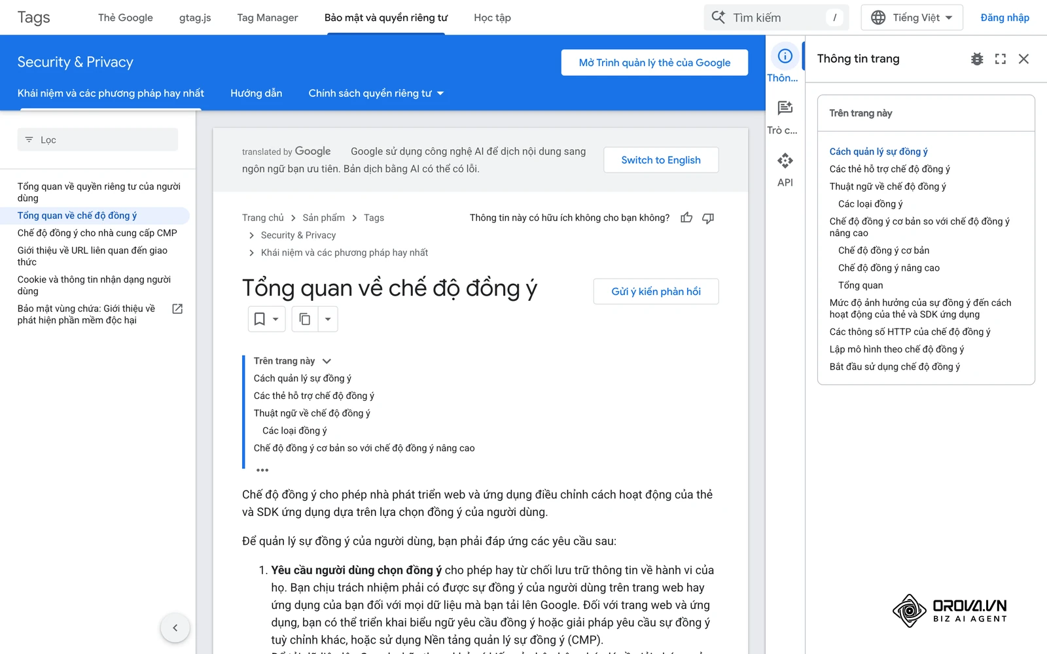
Task: Open the bookmark dropdown arrow
Action: (x=275, y=319)
